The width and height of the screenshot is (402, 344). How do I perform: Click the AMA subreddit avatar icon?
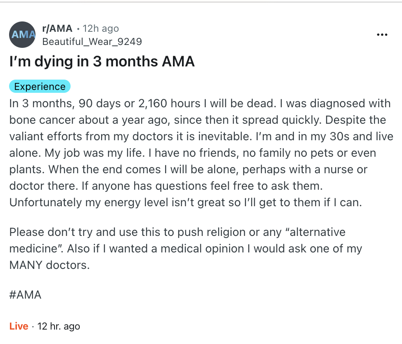coord(22,35)
